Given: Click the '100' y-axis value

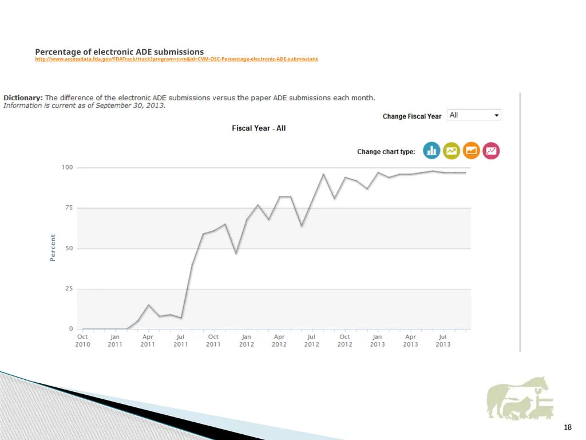Looking at the screenshot, I should pos(68,167).
